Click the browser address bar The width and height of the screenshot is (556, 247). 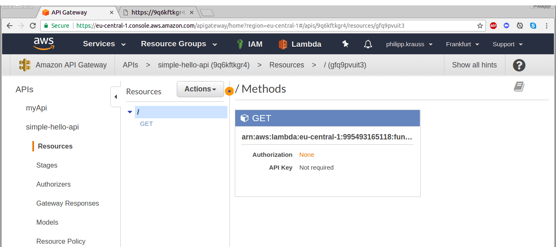point(266,26)
